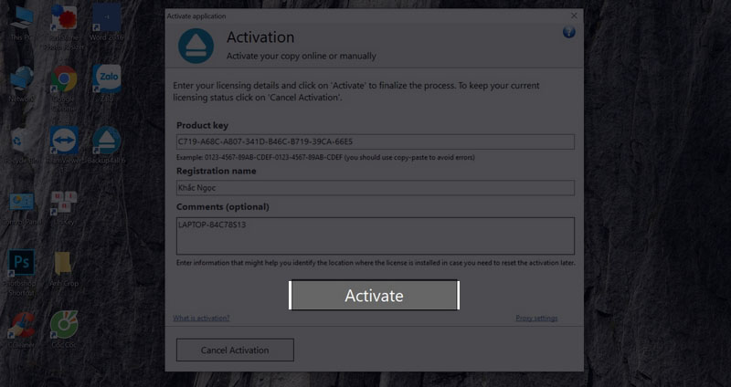This screenshot has height=387, width=731.
Task: Click the 'Example: 0123-4567-89AB-CDEF' hint text
Action: pos(325,157)
